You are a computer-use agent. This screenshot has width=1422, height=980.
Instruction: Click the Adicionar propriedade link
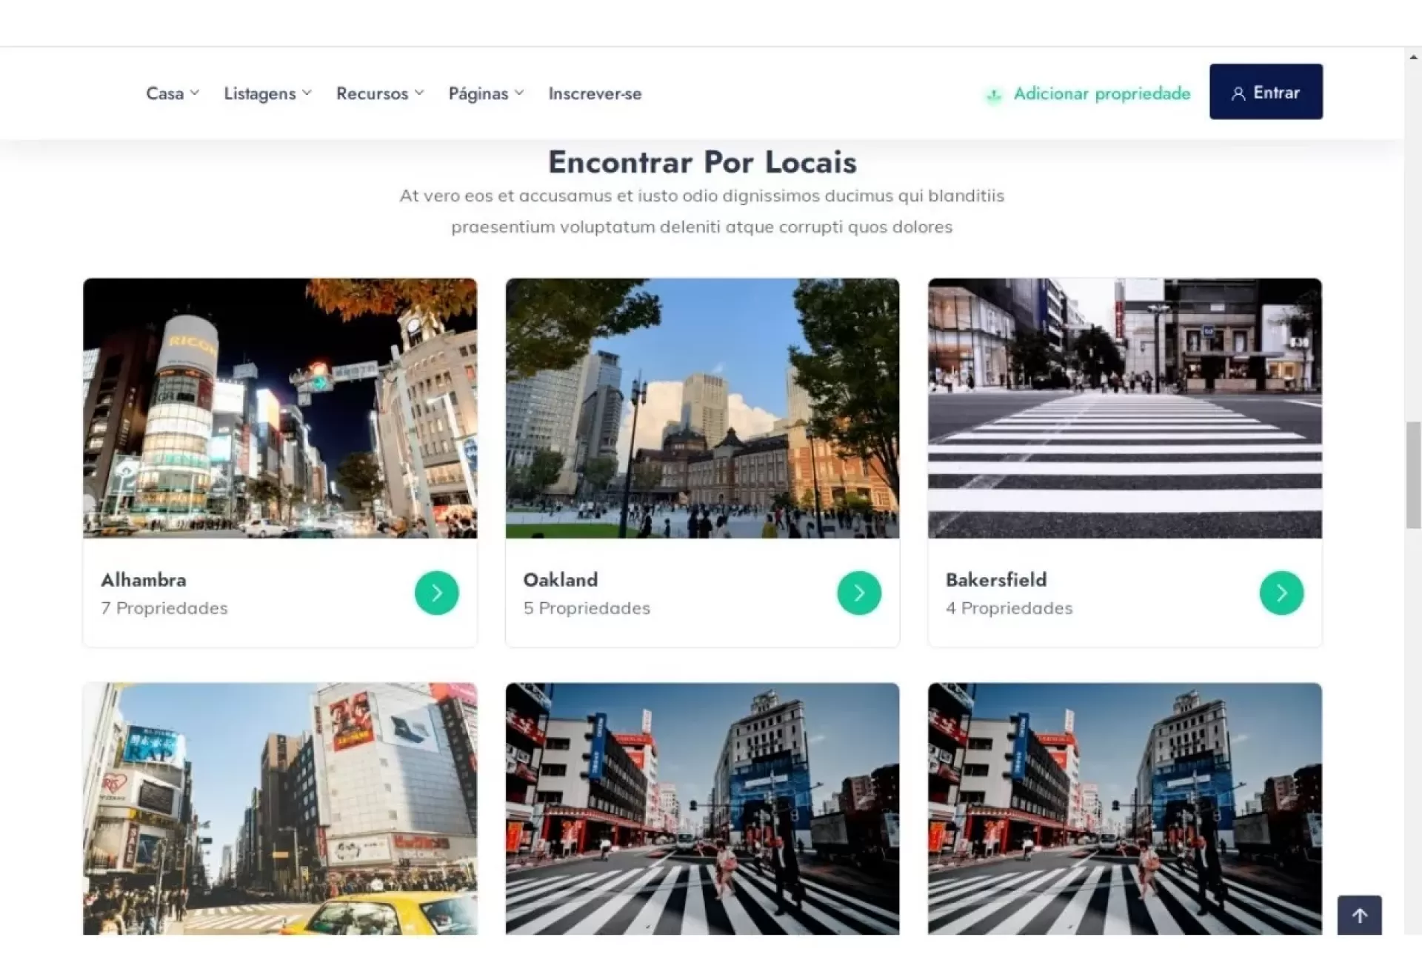point(1101,93)
